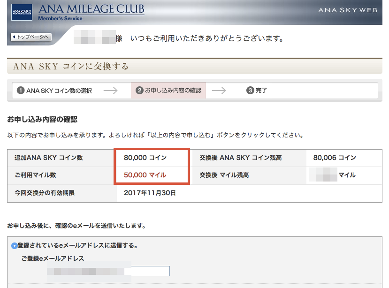Click the Member's Service subtitle

pos(60,18)
